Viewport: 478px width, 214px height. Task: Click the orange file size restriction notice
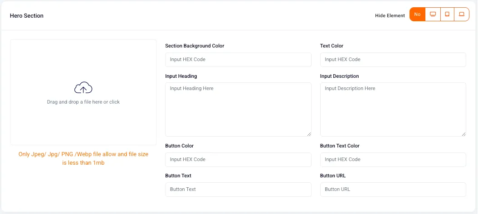tap(83, 158)
